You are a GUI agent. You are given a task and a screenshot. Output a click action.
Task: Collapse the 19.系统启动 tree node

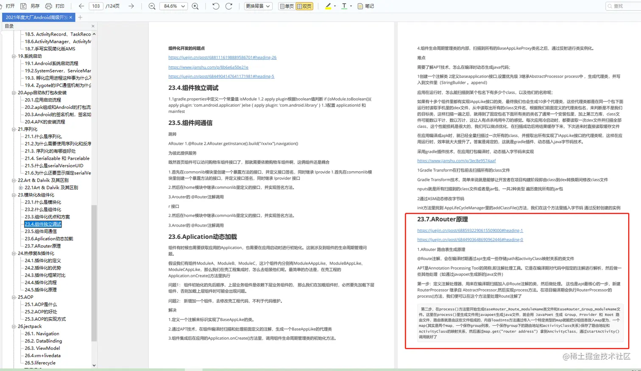[14, 56]
